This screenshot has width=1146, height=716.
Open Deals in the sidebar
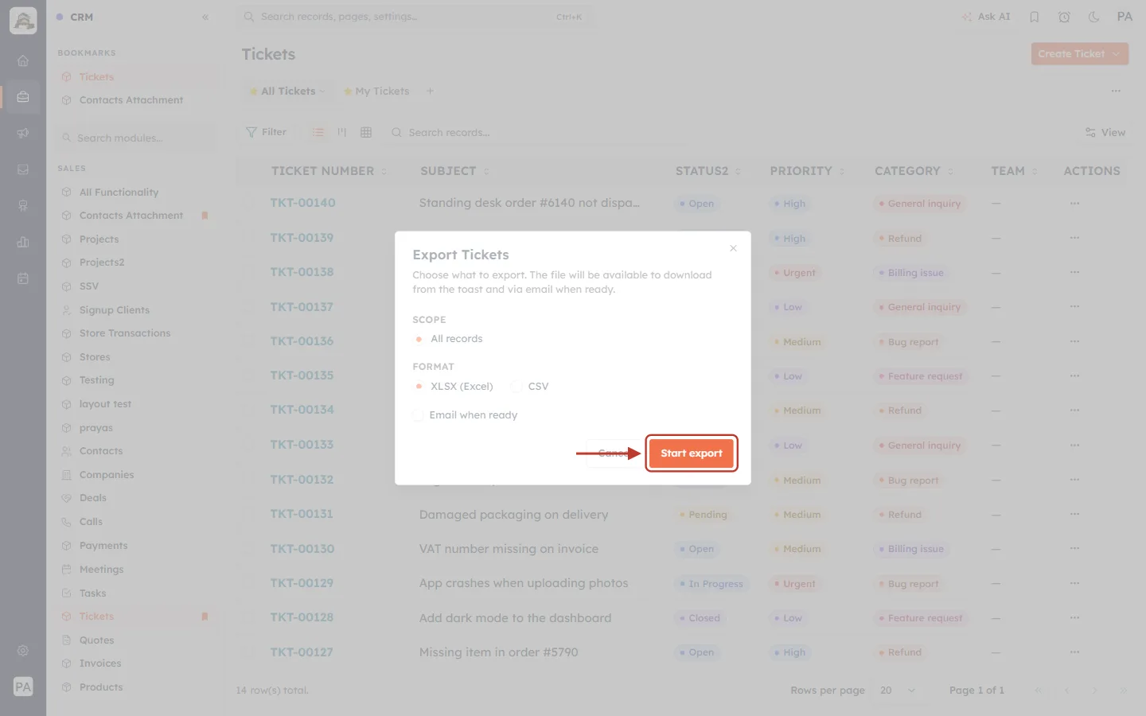pyautogui.click(x=93, y=498)
